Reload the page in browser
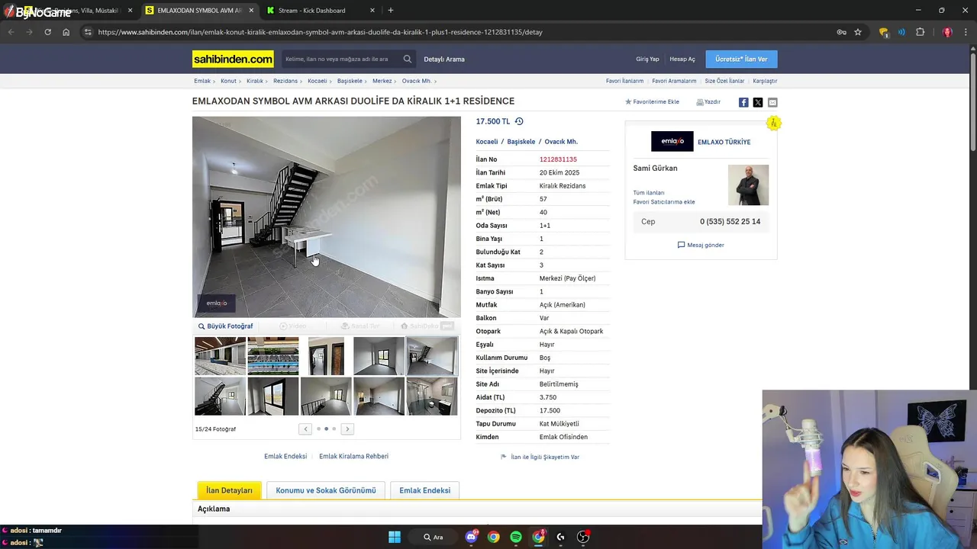977x549 pixels. [x=47, y=32]
